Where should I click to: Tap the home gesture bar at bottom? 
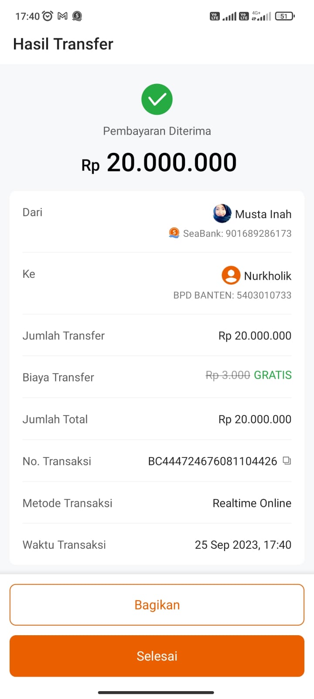156,692
